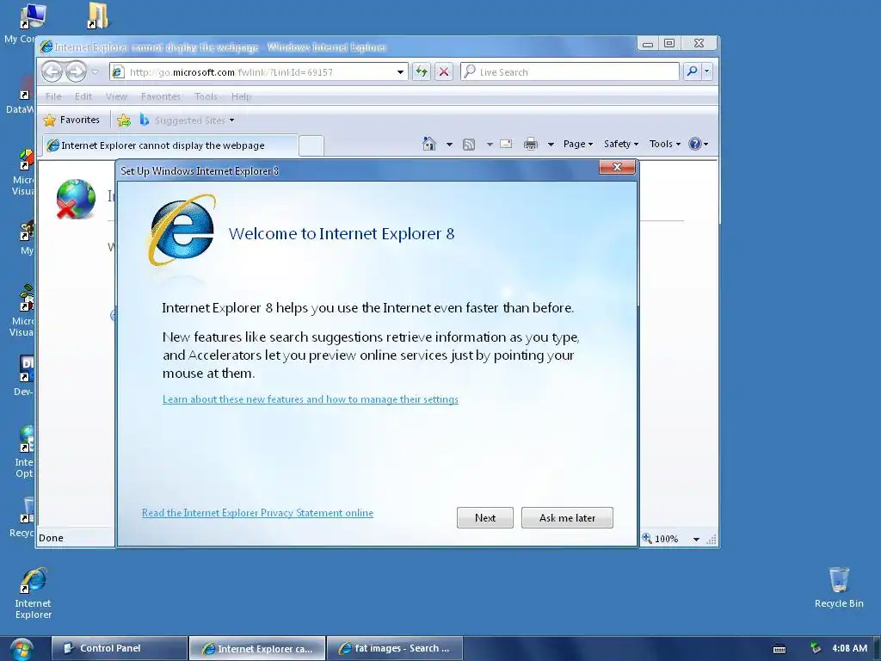Screen dimensions: 881x661
Task: Minimize the Internet Explorer window
Action: 648,44
